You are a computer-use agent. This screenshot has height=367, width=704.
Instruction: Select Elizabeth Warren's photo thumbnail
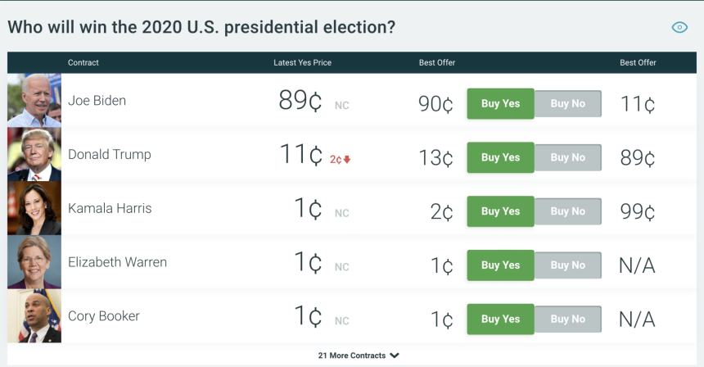(x=34, y=263)
